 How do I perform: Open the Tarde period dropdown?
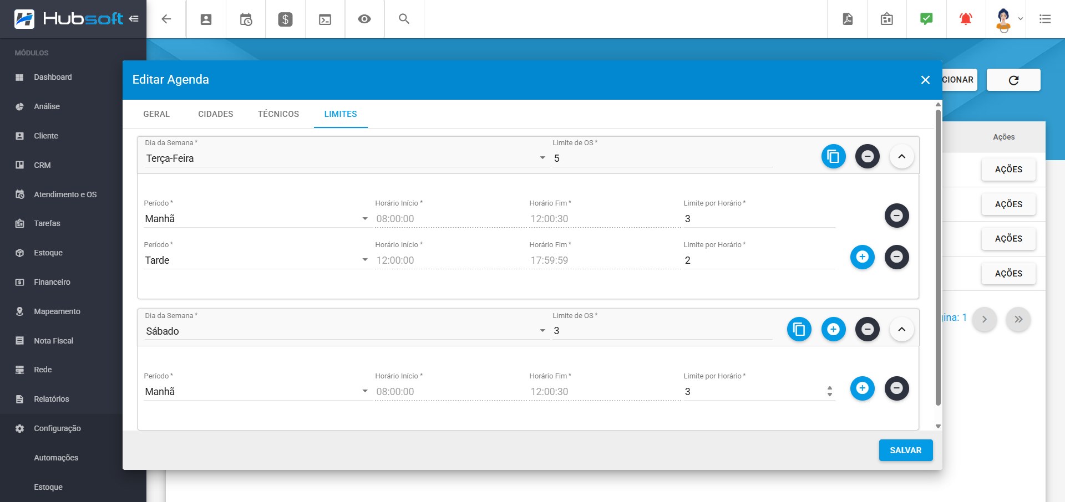click(257, 260)
